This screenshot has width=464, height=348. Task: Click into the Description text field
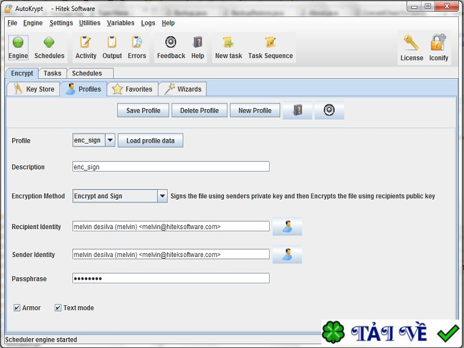tap(171, 166)
